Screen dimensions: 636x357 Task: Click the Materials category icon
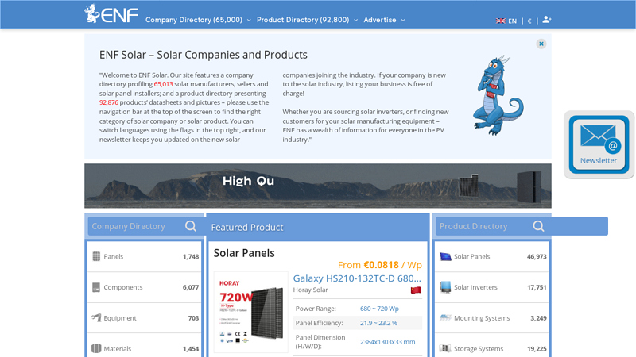tap(96, 348)
